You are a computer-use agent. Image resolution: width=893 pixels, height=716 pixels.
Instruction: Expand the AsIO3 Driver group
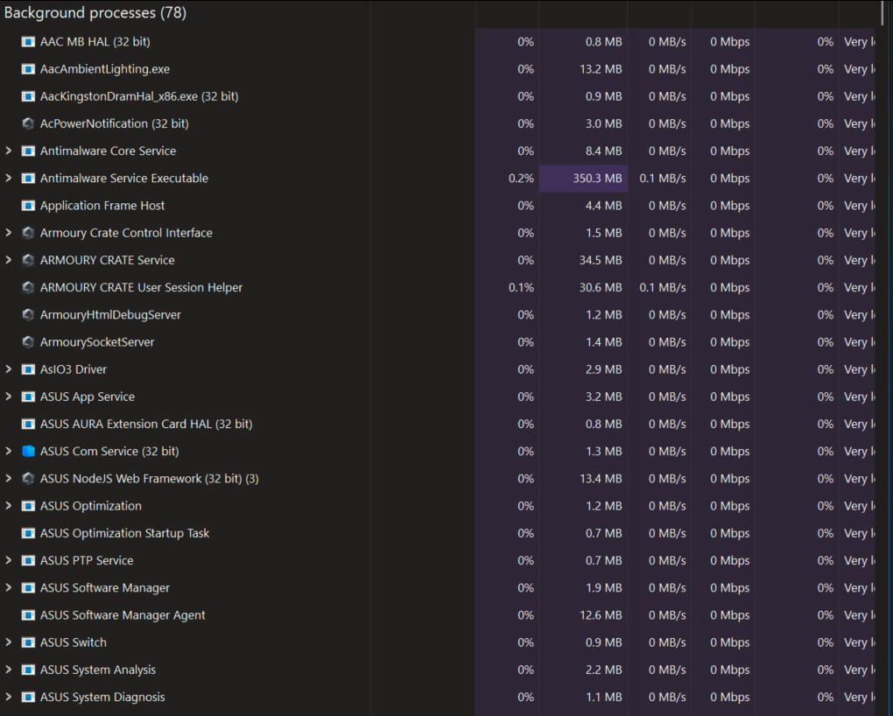pyautogui.click(x=8, y=369)
